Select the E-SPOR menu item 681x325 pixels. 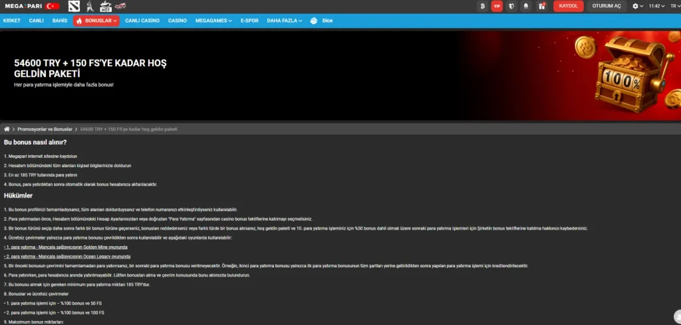[249, 21]
